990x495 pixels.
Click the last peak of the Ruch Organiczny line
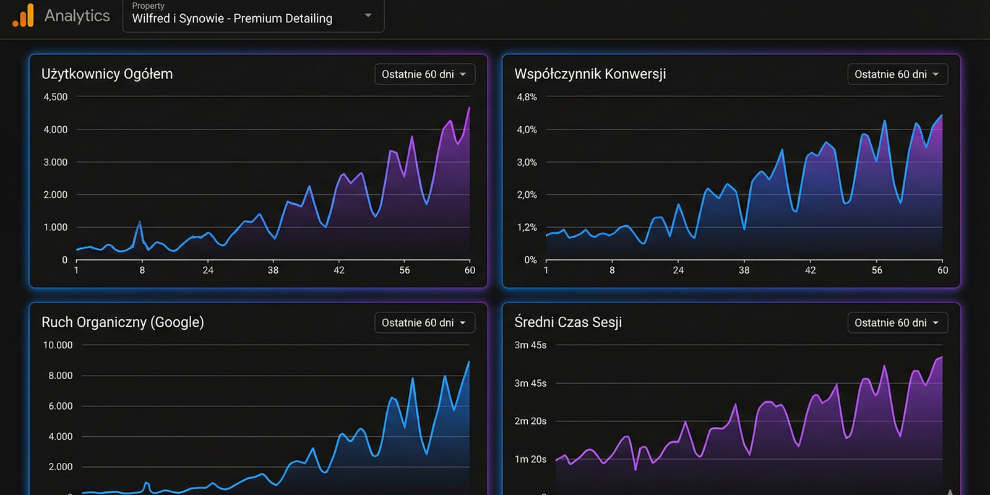(x=468, y=363)
